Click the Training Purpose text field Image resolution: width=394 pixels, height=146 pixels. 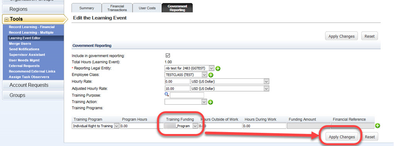pos(187,95)
